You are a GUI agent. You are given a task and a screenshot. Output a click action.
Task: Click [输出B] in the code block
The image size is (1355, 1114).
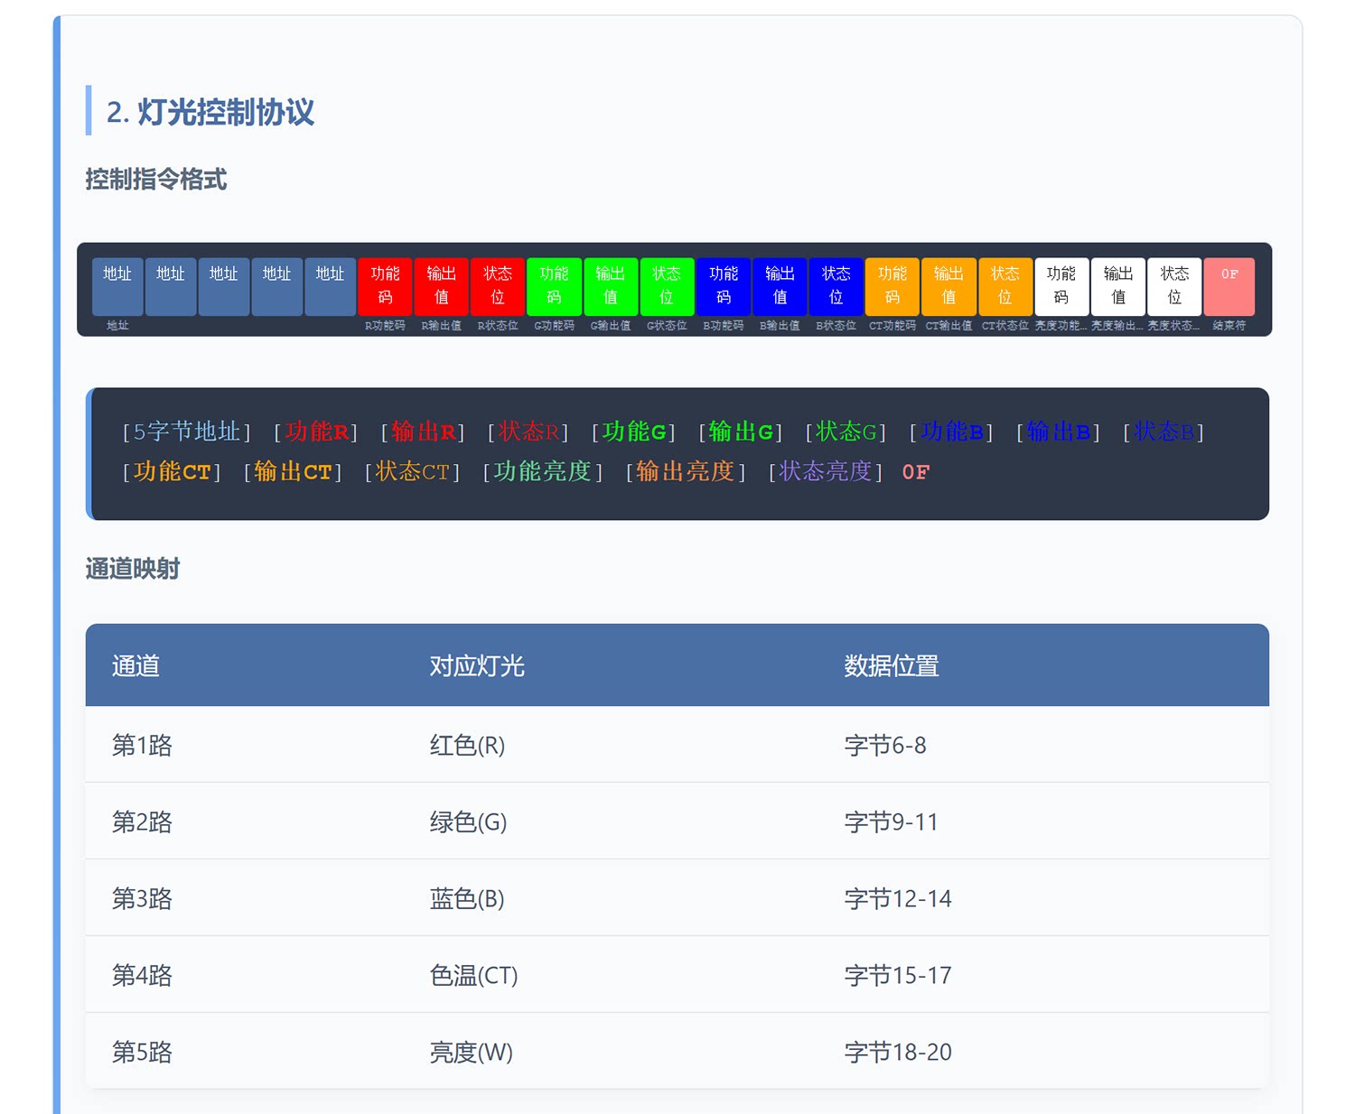[x=1058, y=432]
